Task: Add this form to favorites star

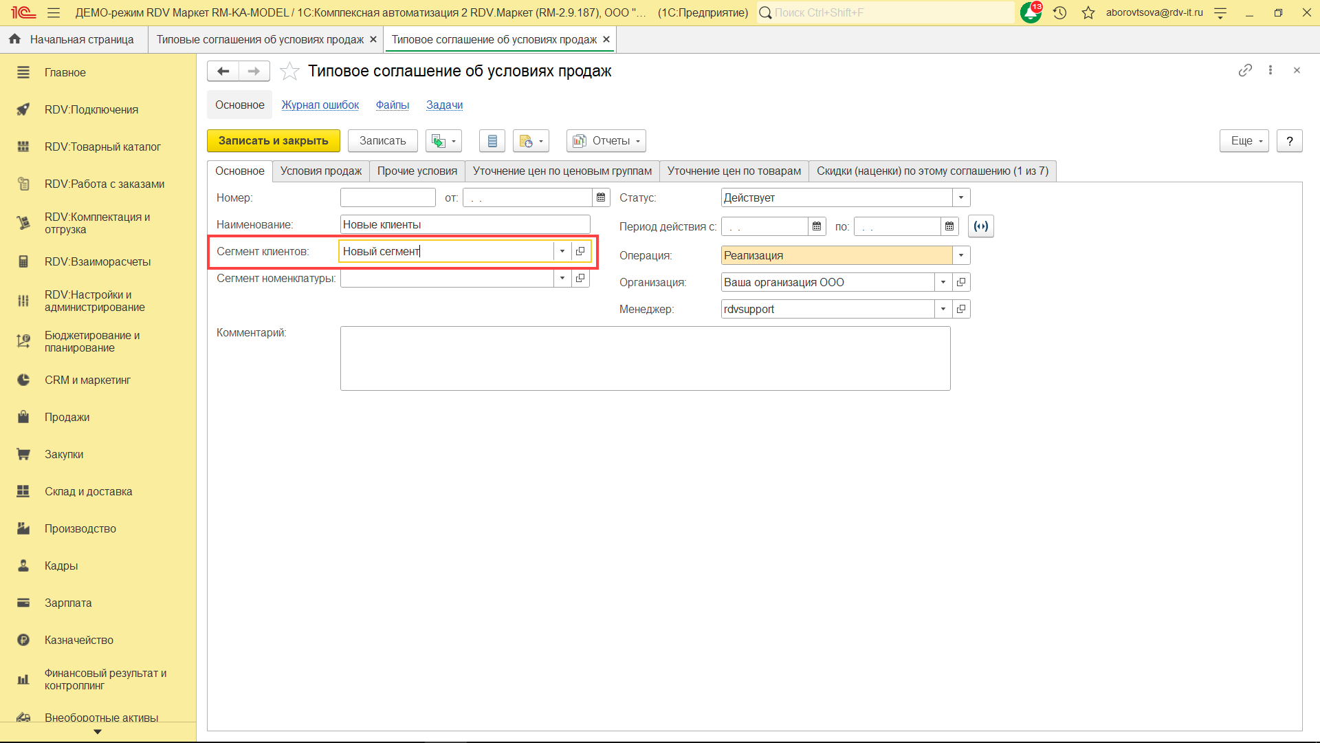Action: 290,71
